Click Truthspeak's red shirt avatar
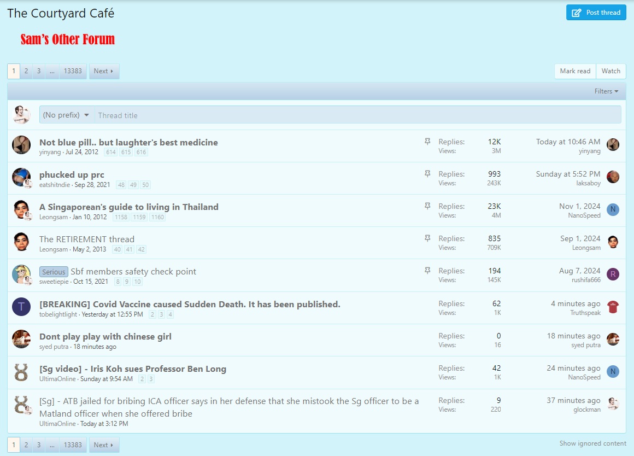 tap(613, 307)
